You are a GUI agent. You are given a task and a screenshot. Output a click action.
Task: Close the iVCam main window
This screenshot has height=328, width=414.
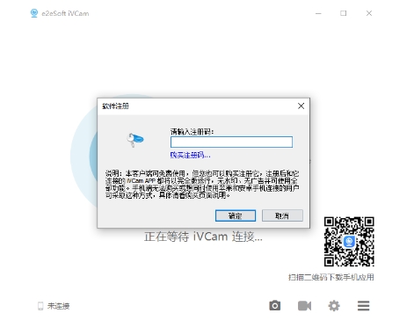pyautogui.click(x=369, y=13)
